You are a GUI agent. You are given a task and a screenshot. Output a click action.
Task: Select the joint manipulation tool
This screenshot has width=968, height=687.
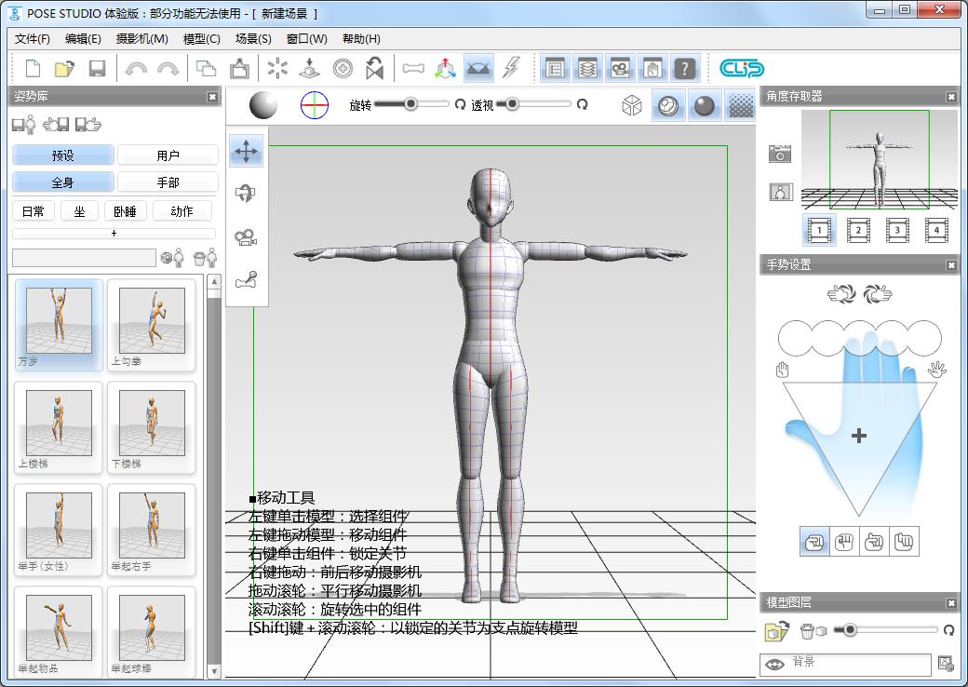246,276
